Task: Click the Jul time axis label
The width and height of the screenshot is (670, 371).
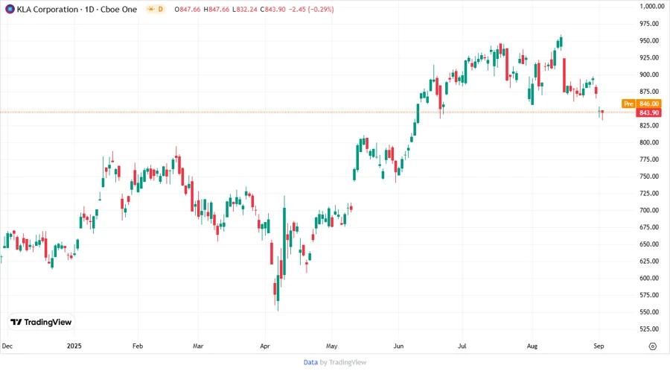Action: coord(462,346)
